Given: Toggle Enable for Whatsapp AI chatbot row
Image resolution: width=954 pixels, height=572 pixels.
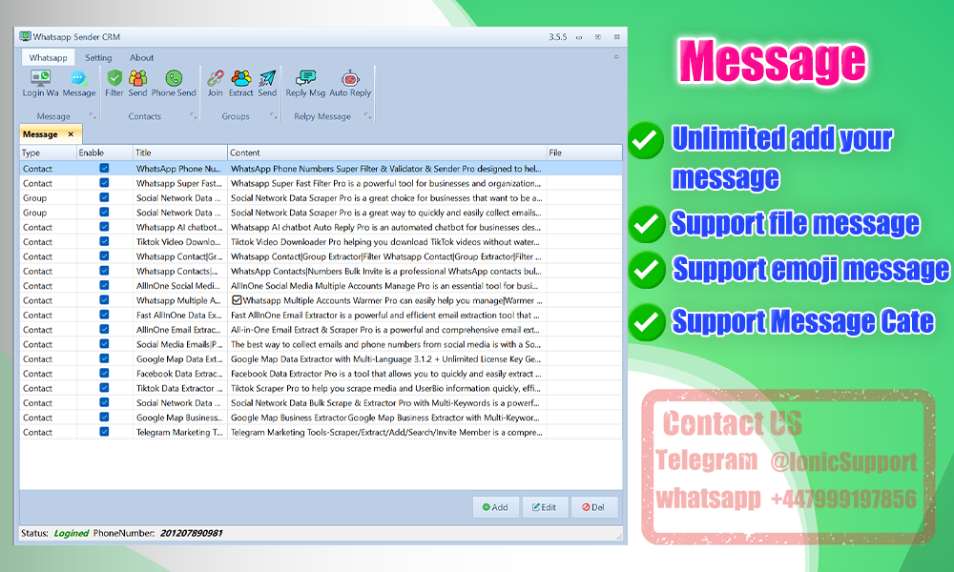Looking at the screenshot, I should 104,227.
